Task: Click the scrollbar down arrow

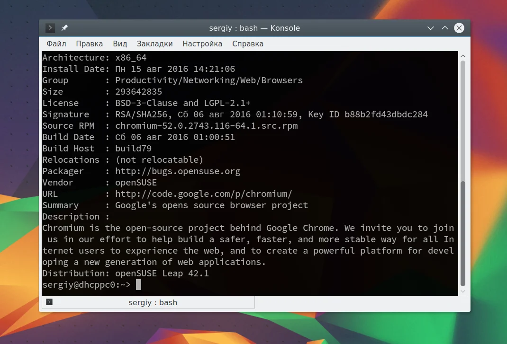Action: tap(463, 291)
